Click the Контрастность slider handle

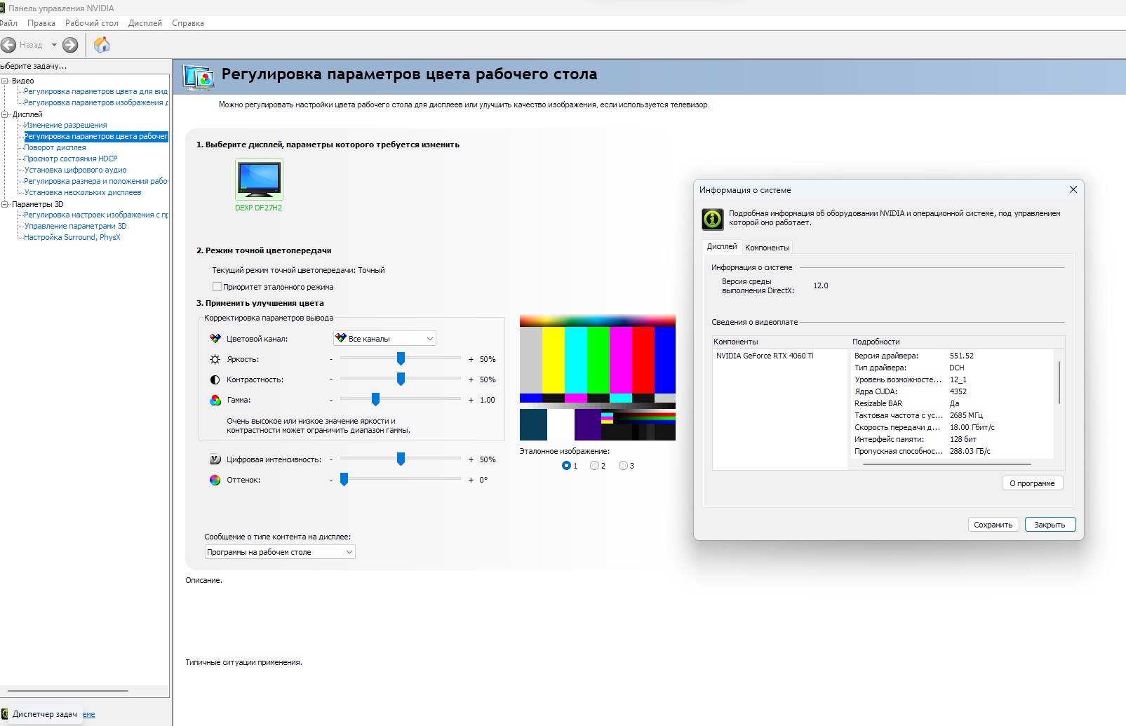click(401, 379)
